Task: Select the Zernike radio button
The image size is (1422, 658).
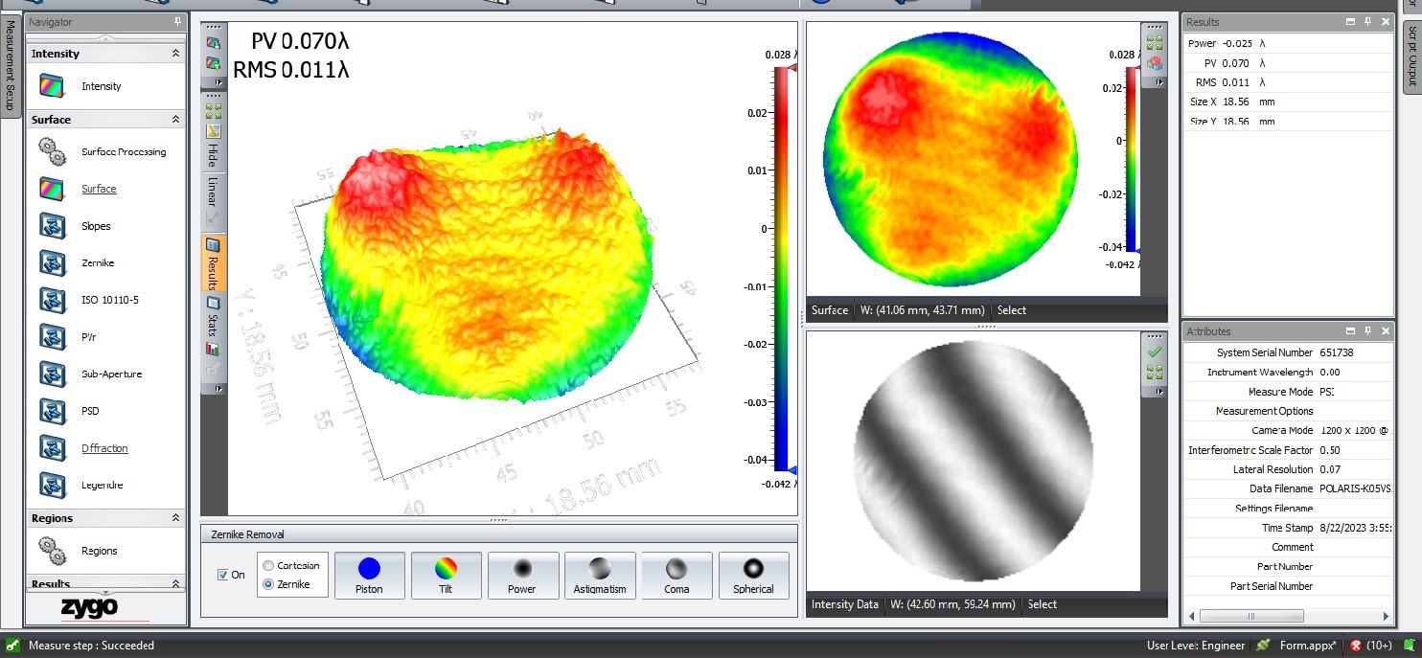Action: (x=268, y=584)
